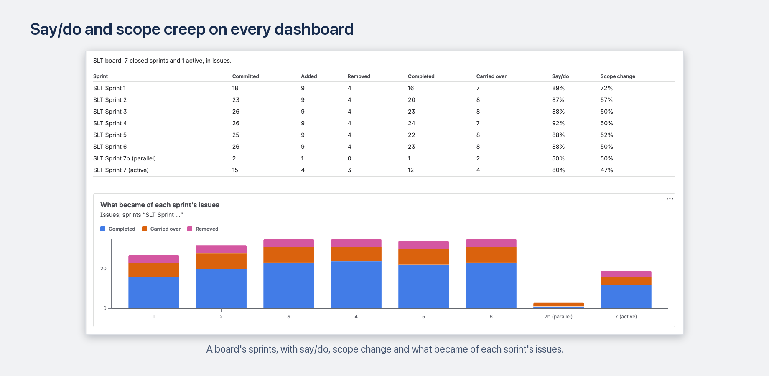The height and width of the screenshot is (376, 769).
Task: Select the 72% scope change value
Action: click(x=606, y=88)
